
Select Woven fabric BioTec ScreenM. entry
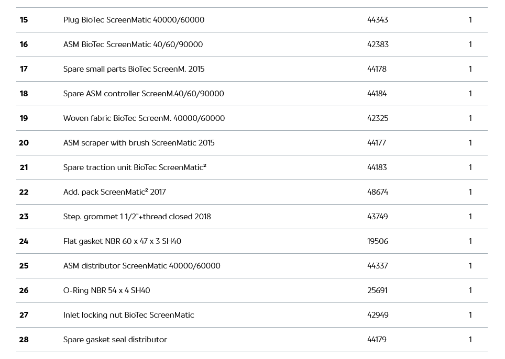click(144, 118)
